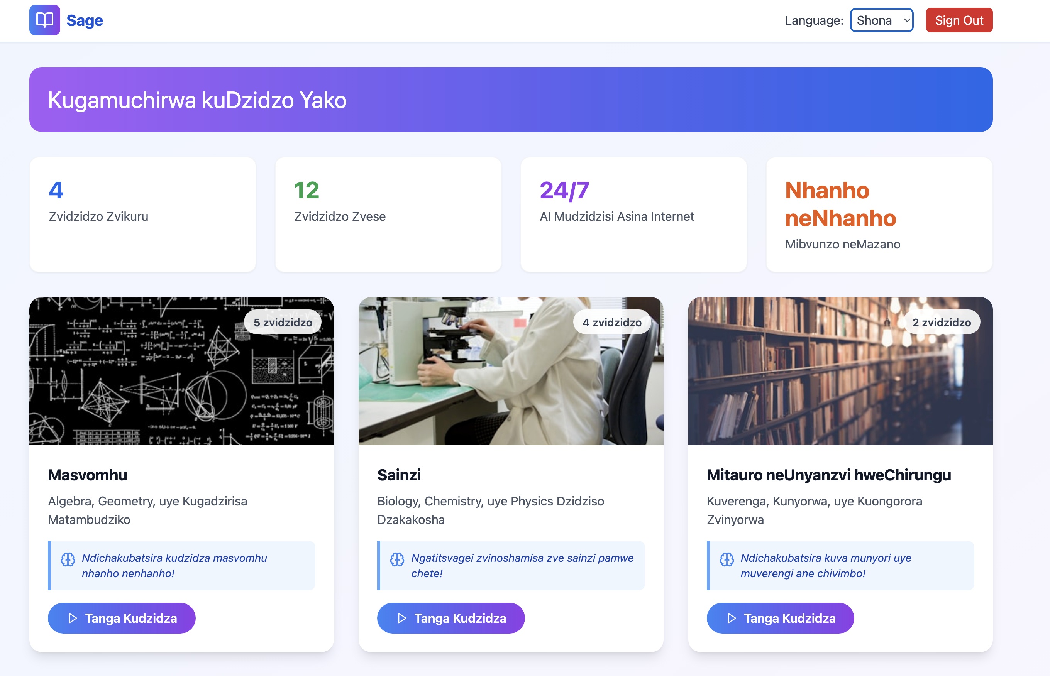The image size is (1050, 676).
Task: Open the Shona language dropdown
Action: 881,20
